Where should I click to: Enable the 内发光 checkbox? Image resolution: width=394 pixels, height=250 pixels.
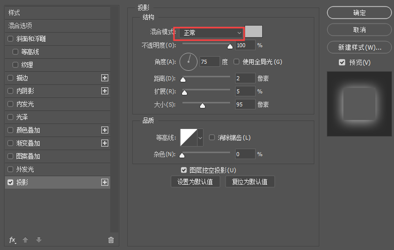click(x=11, y=104)
